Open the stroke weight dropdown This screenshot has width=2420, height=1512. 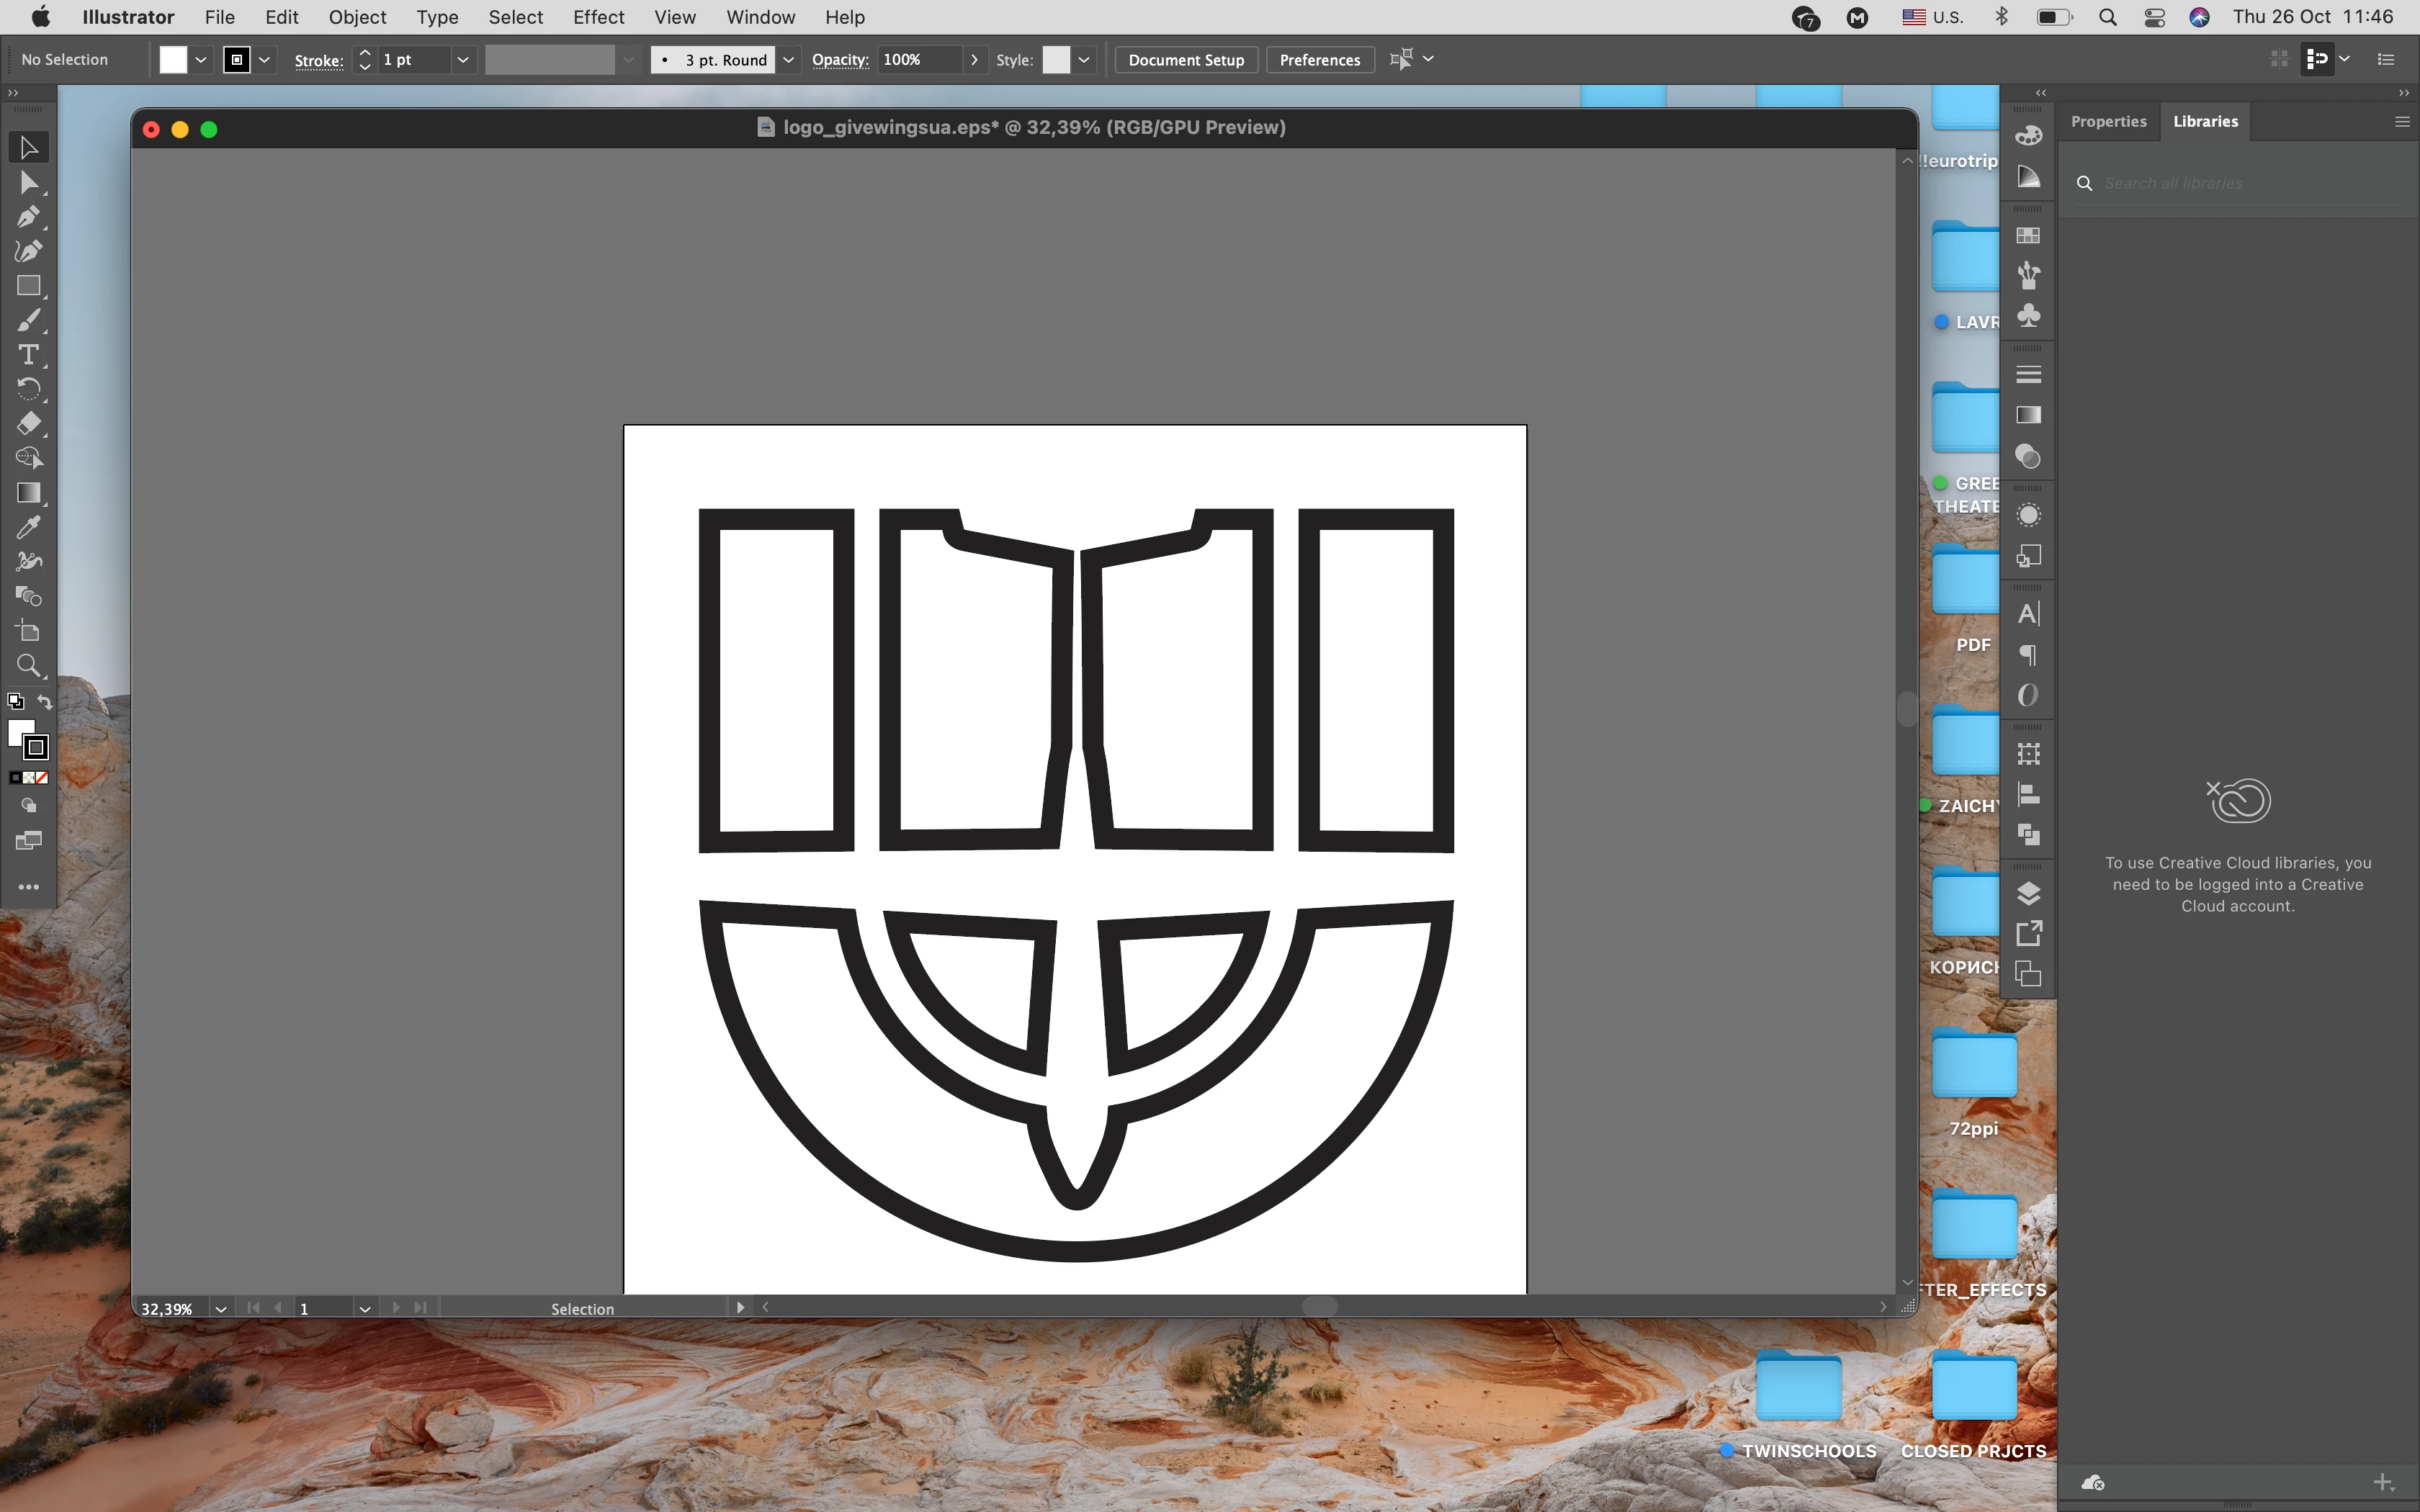tap(462, 60)
